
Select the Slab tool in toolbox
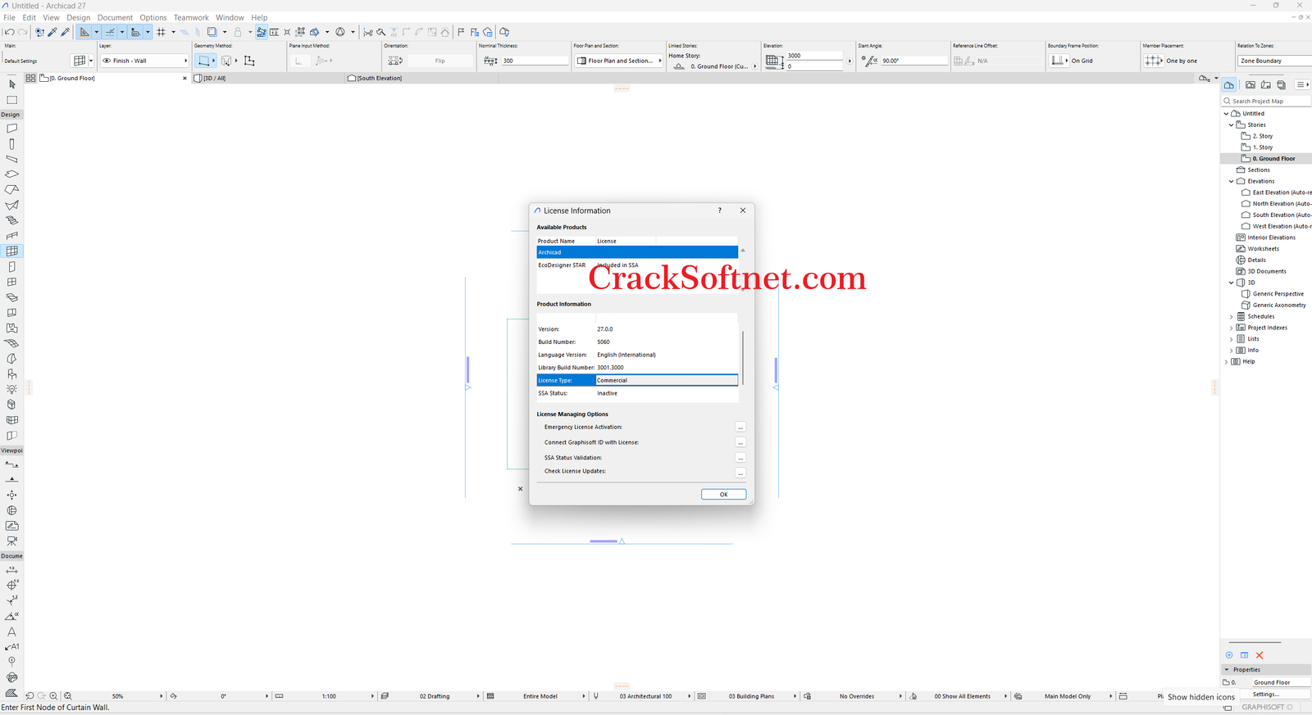point(11,174)
